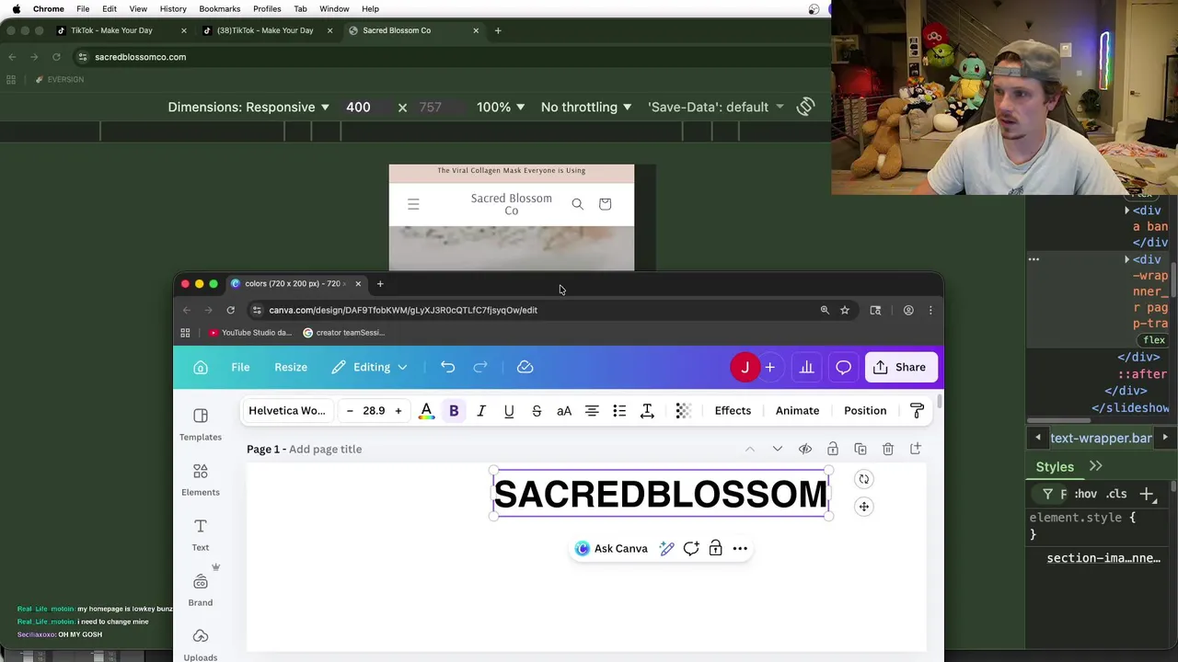Open the Animate panel
The image size is (1178, 662).
click(797, 411)
